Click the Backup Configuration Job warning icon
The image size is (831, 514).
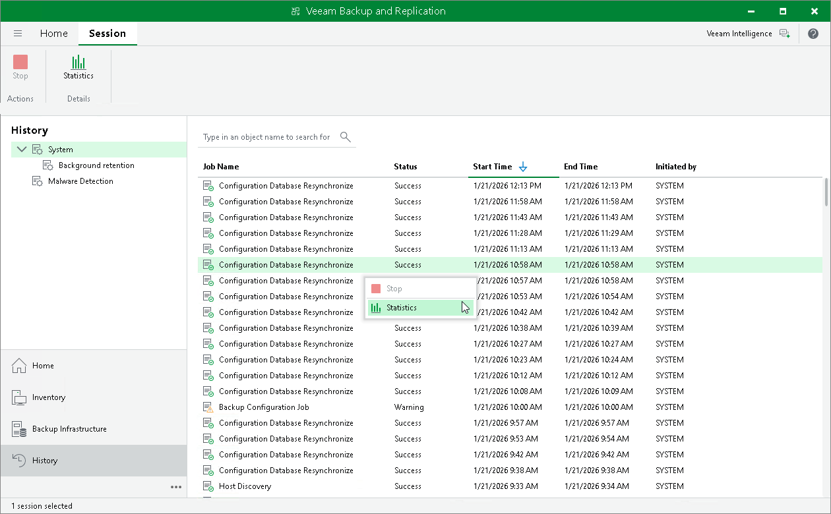click(208, 407)
